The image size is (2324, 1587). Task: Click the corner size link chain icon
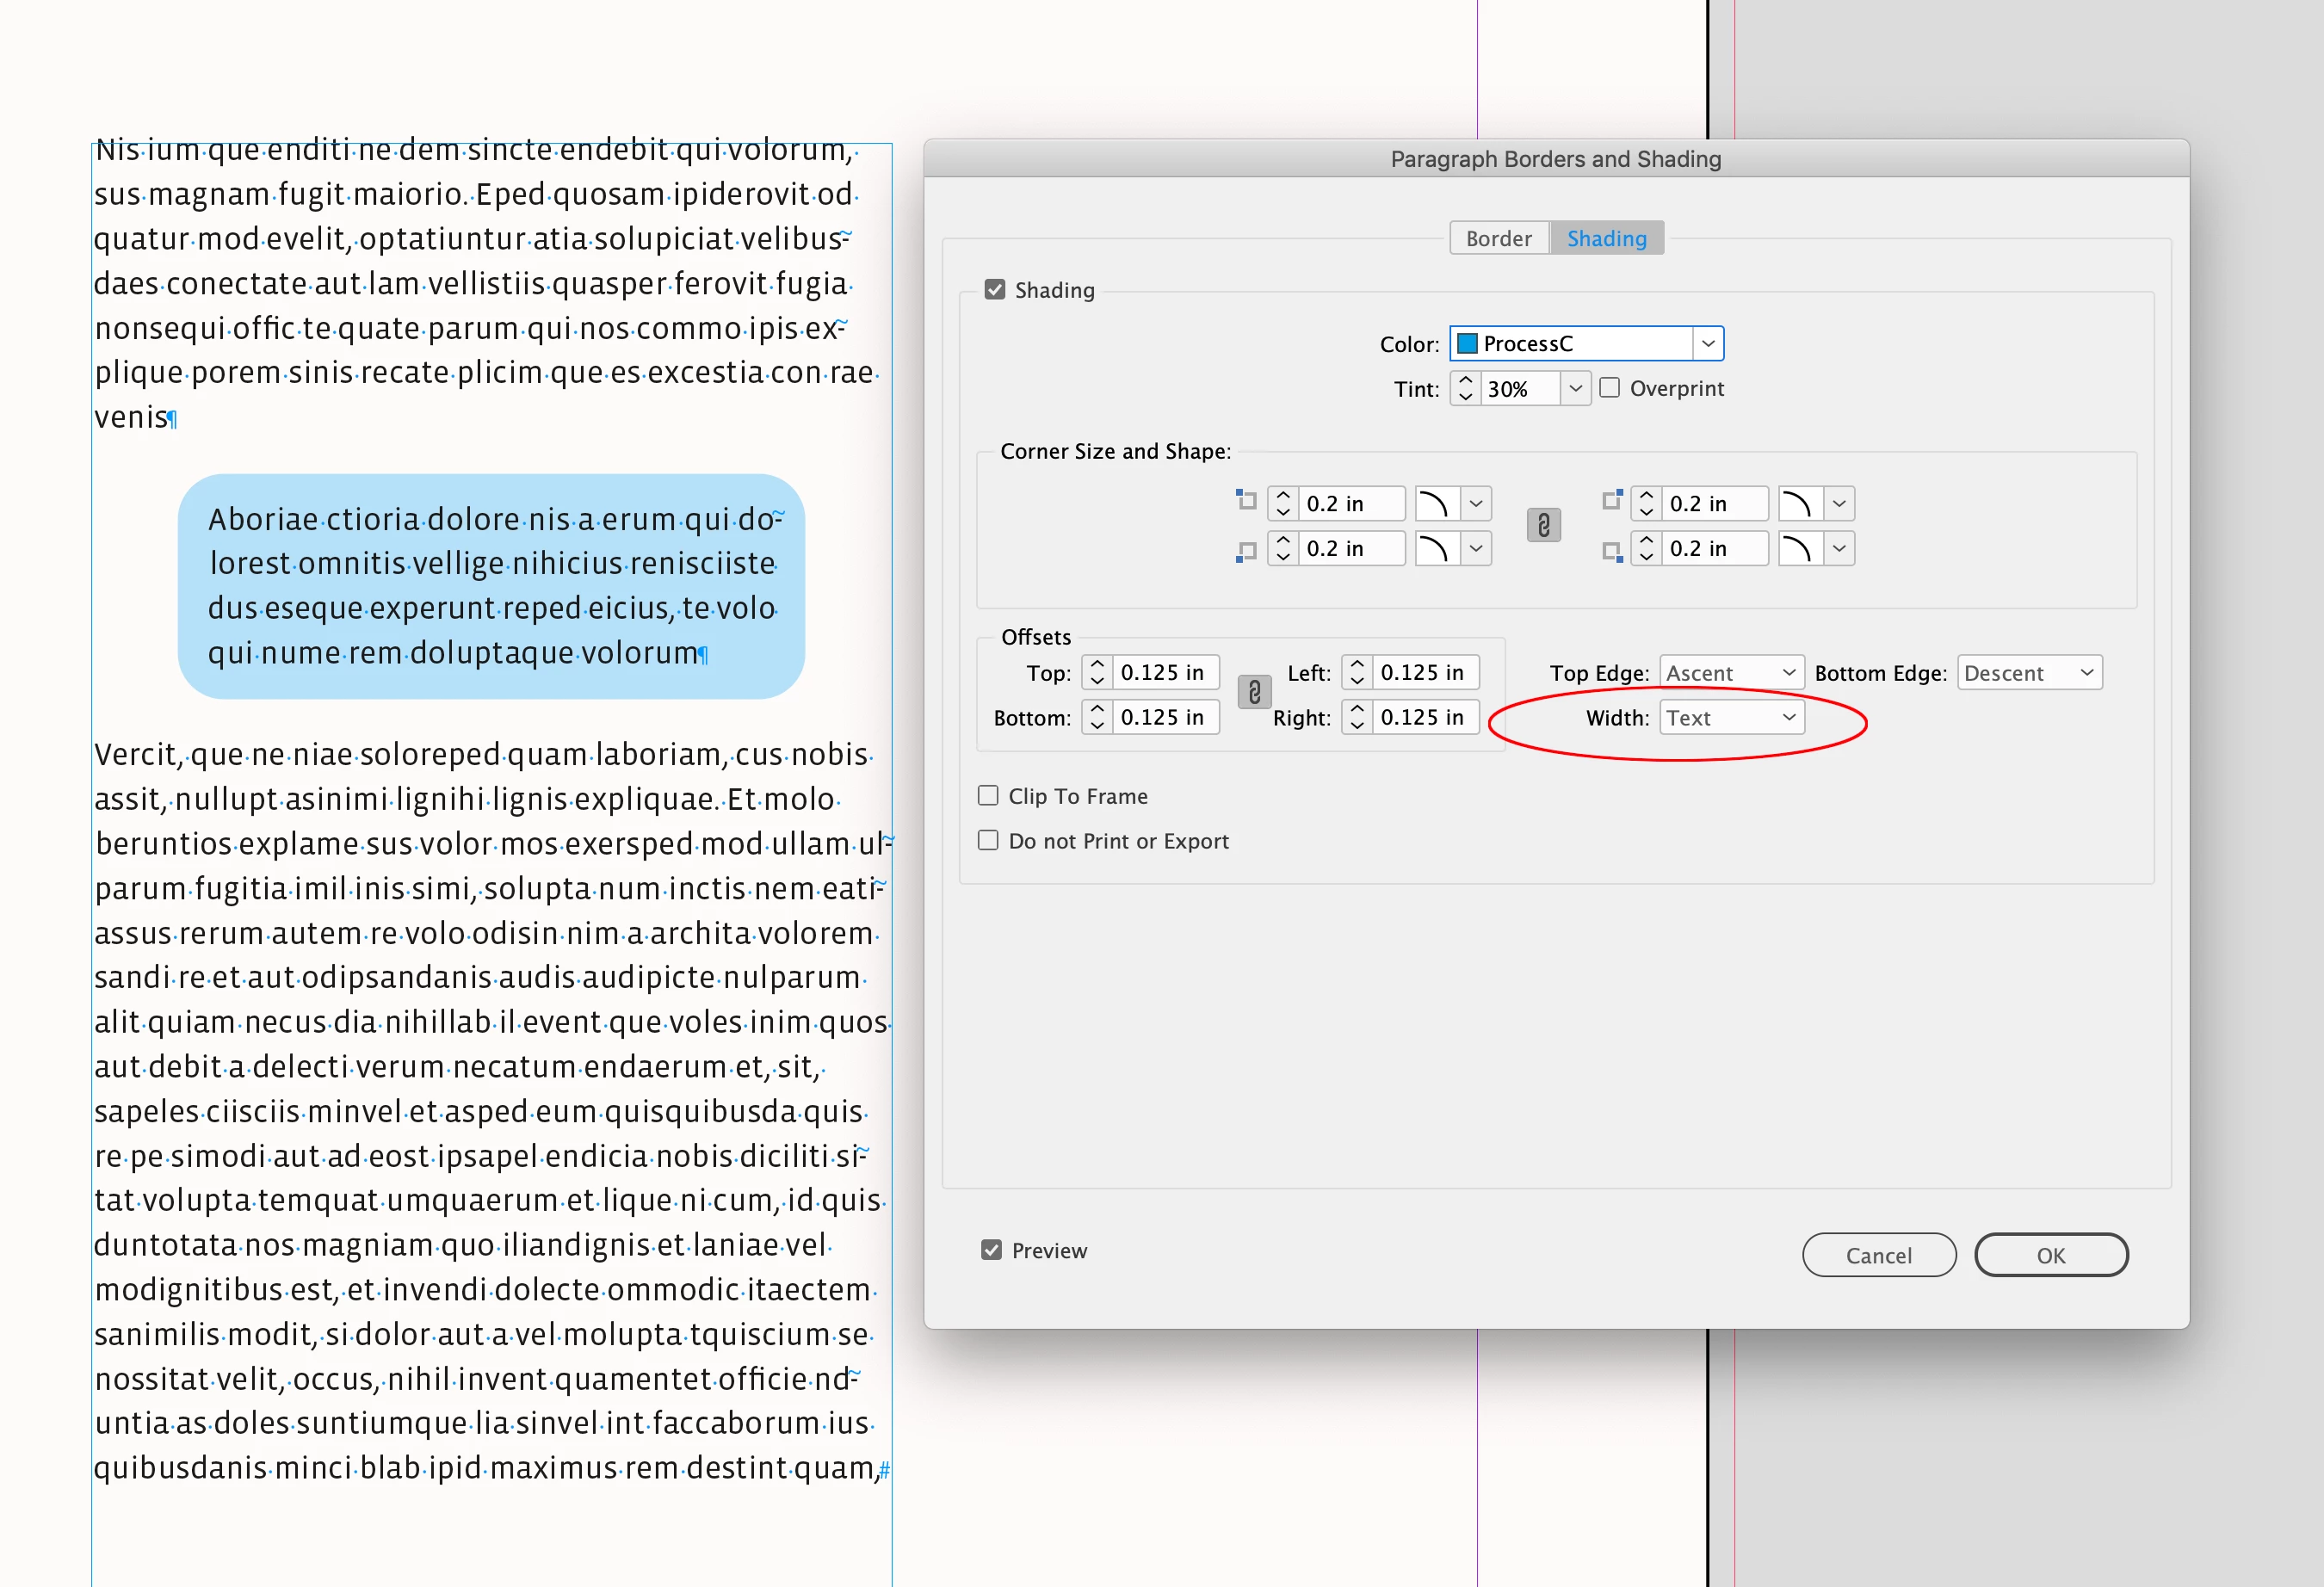[1543, 525]
